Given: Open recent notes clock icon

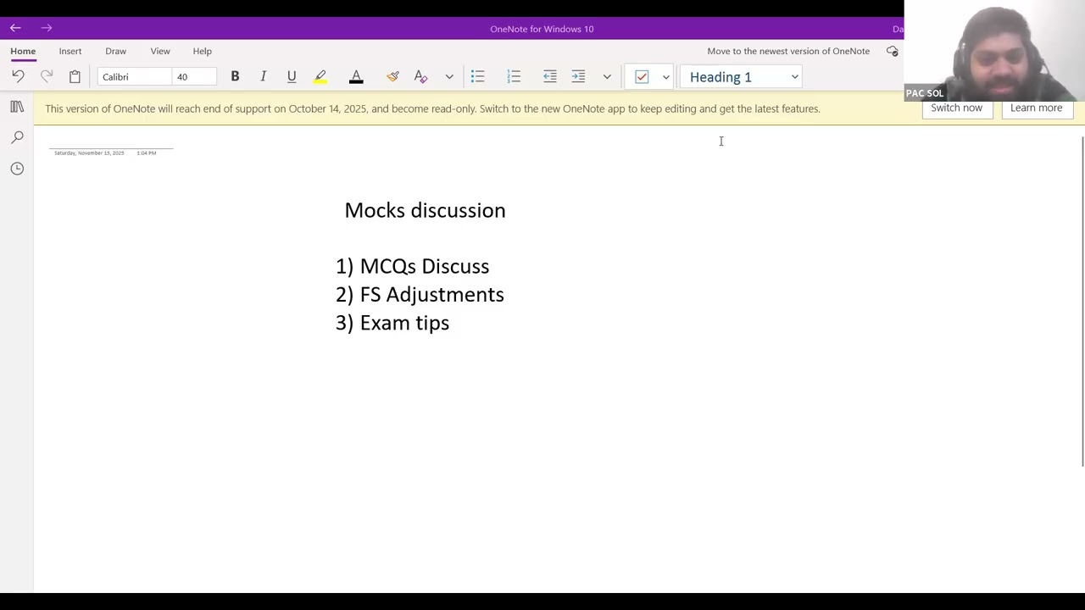Looking at the screenshot, I should pyautogui.click(x=17, y=169).
